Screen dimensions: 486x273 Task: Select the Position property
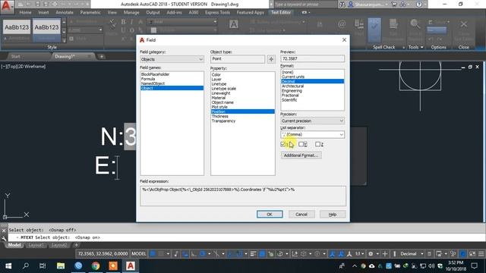tap(243, 111)
